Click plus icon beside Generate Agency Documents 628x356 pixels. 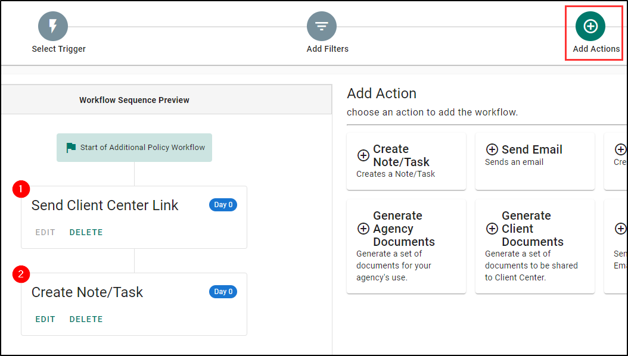click(363, 229)
